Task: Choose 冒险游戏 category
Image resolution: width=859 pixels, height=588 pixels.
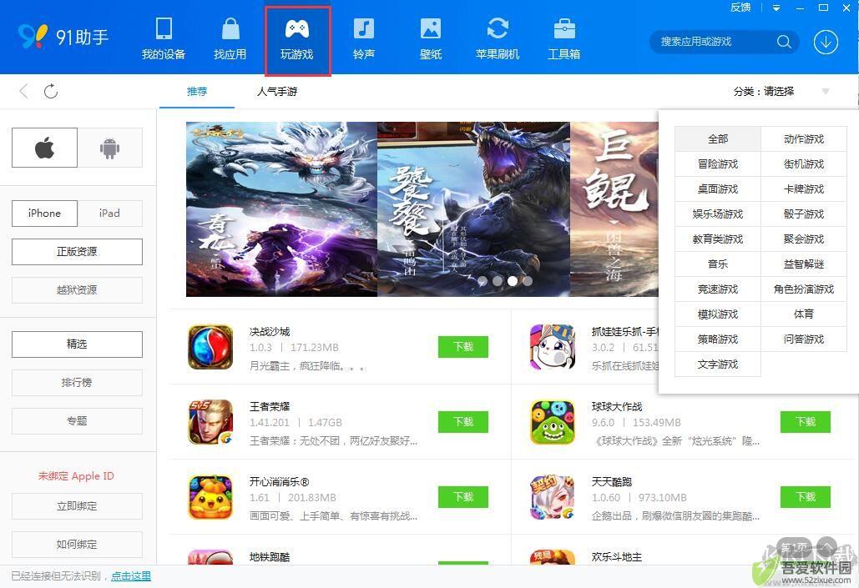Action: (x=718, y=164)
